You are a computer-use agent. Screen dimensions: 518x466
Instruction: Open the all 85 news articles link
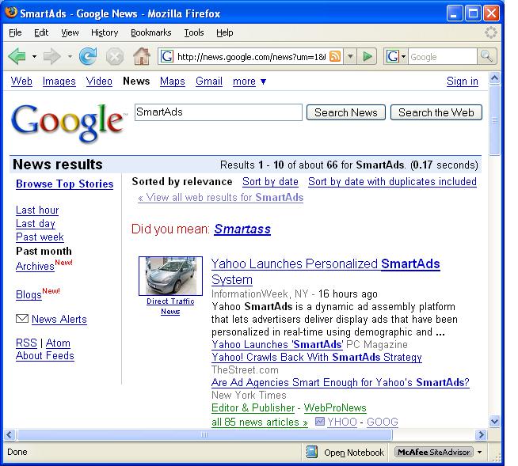click(x=260, y=422)
